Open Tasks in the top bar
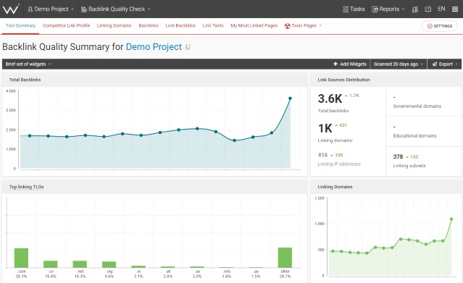This screenshot has height=283, width=463. coord(354,9)
